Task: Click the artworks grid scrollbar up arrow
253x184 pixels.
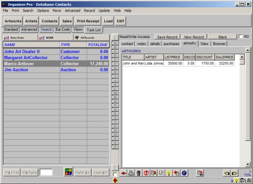Action: point(242,57)
